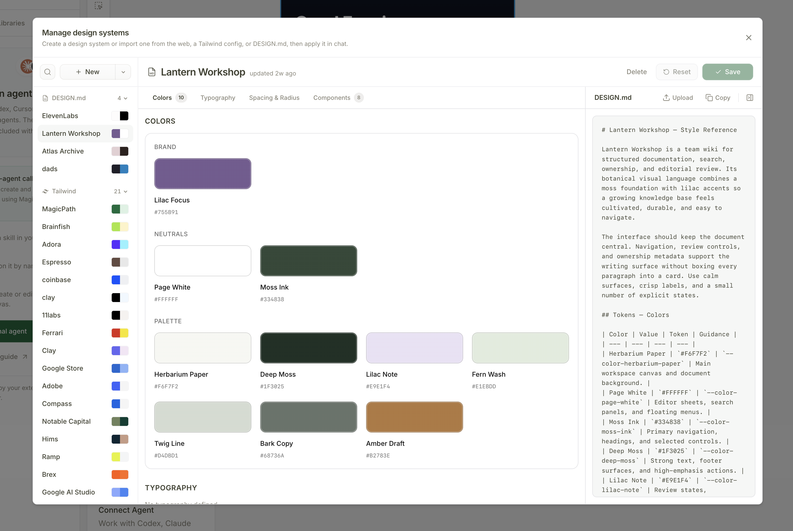
Task: Click the Lilac Focus color swatch
Action: tap(202, 173)
